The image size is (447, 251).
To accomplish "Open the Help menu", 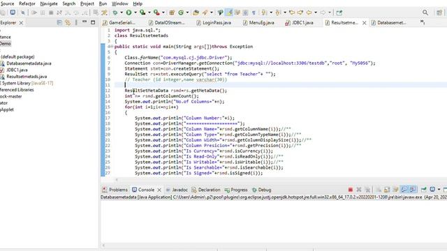I will 138,3.
